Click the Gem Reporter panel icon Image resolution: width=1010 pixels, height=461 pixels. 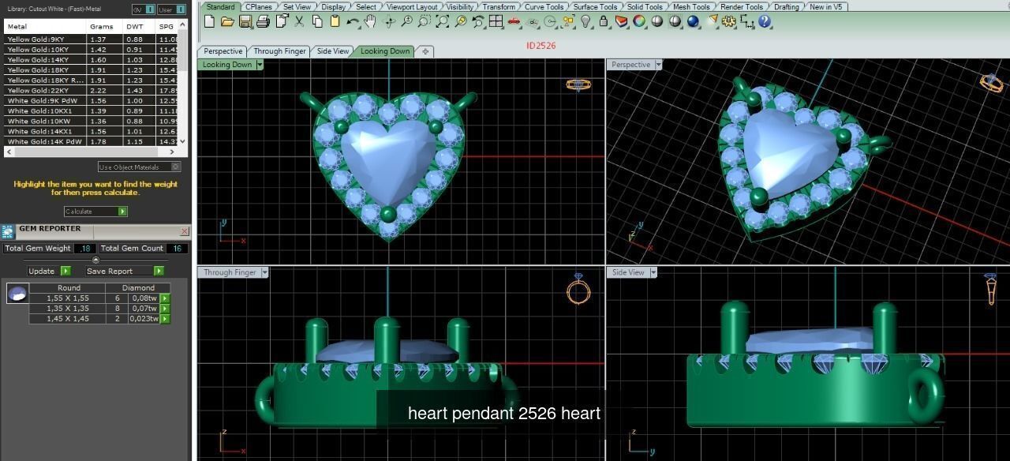point(8,231)
